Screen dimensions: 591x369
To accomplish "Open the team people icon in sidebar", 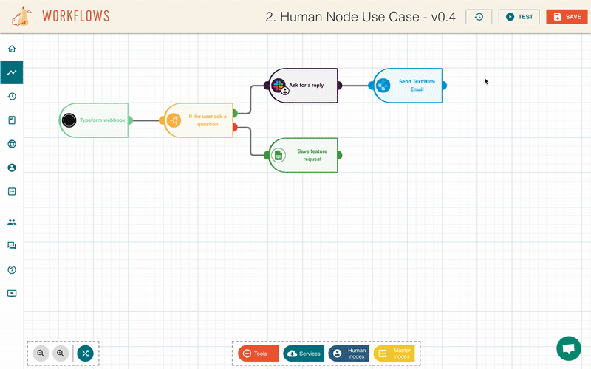I will pyautogui.click(x=12, y=222).
